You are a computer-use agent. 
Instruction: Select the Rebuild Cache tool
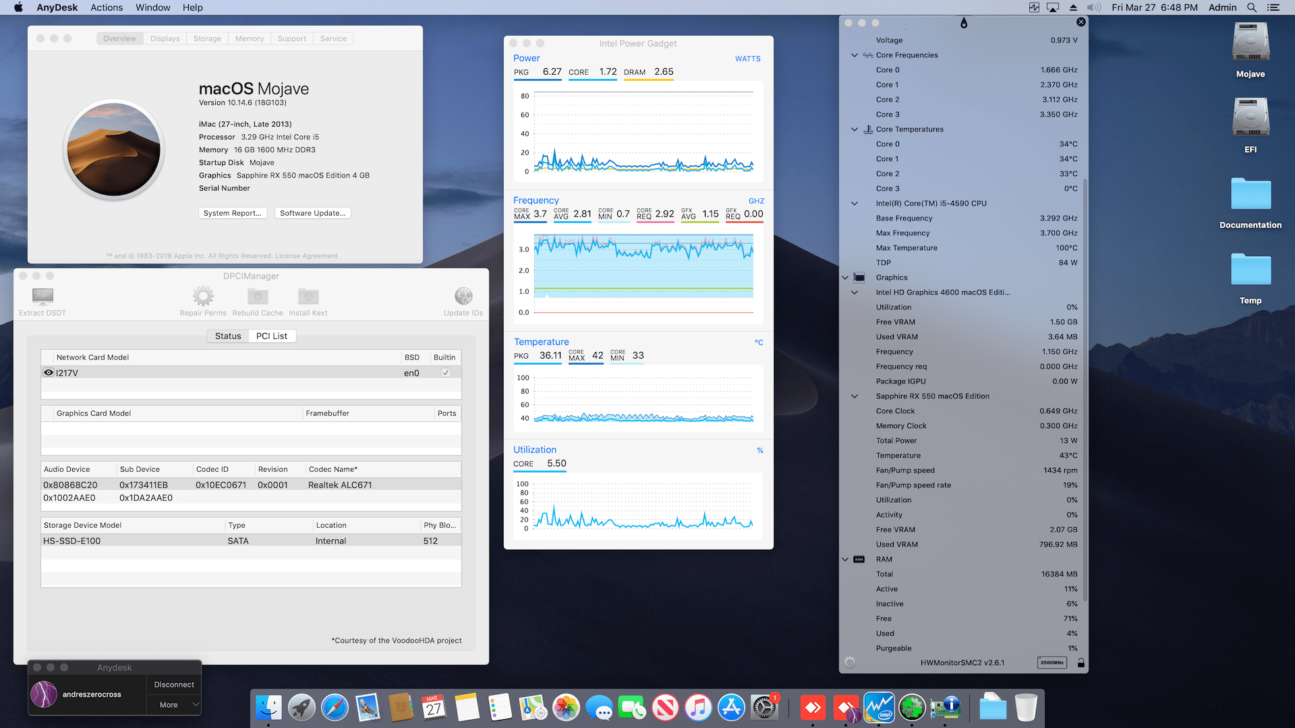pyautogui.click(x=258, y=297)
